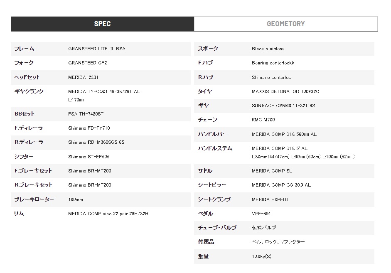Click the 160mm rotor value
Viewport: 391px width, 273px height.
click(76, 199)
